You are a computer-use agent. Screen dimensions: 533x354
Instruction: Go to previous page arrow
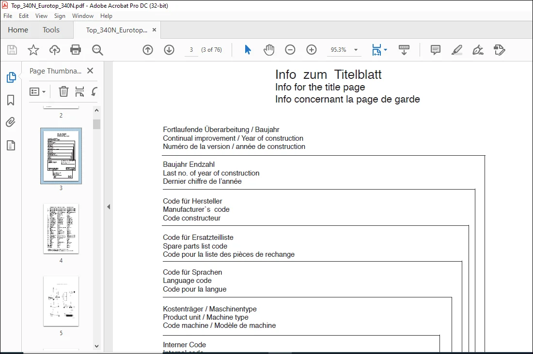pyautogui.click(x=147, y=50)
